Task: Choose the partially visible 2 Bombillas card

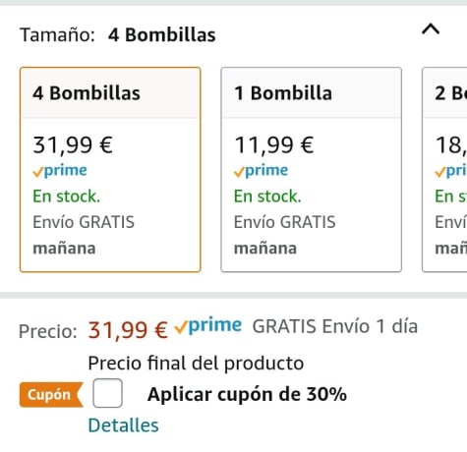Action: point(444,170)
